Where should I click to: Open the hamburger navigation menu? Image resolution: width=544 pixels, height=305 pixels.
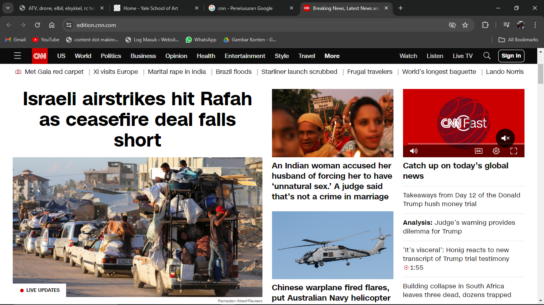click(18, 56)
